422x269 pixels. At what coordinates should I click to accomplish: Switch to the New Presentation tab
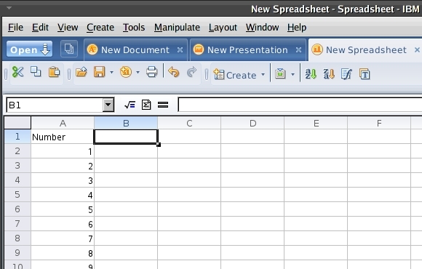(x=247, y=49)
